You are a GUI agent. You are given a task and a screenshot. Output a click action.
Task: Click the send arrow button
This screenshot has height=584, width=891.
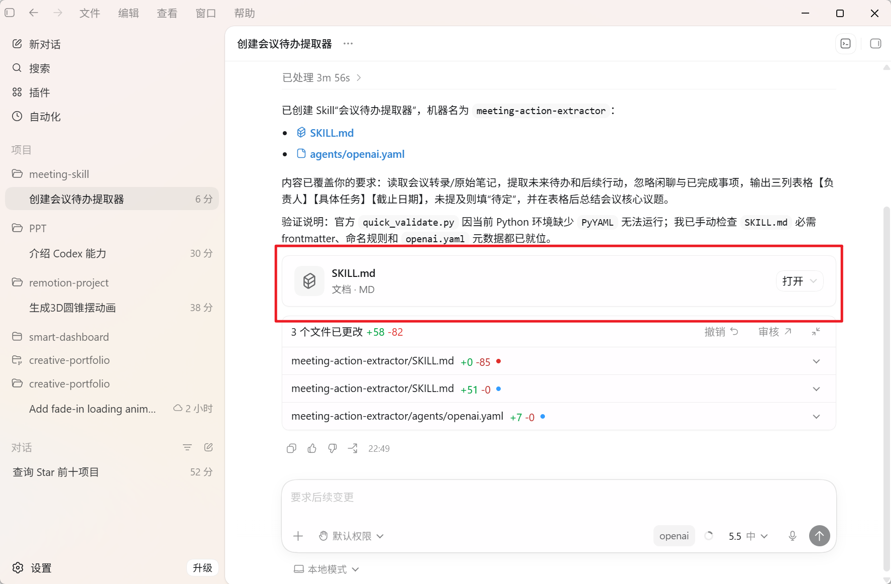tap(820, 536)
